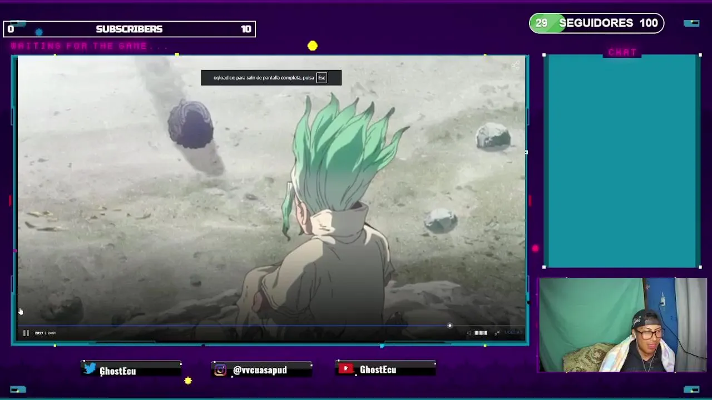Click the video elapsed time display
The height and width of the screenshot is (400, 712).
tap(39, 333)
